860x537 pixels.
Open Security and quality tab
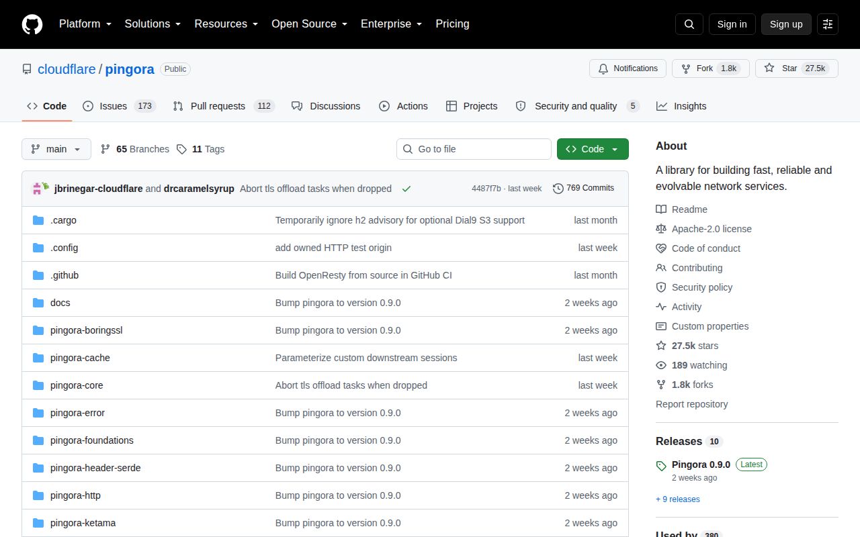pos(577,106)
